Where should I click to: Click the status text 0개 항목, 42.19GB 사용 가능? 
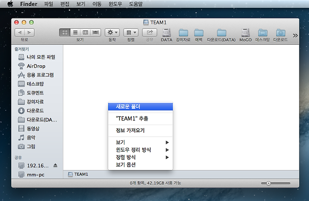coord(155,183)
